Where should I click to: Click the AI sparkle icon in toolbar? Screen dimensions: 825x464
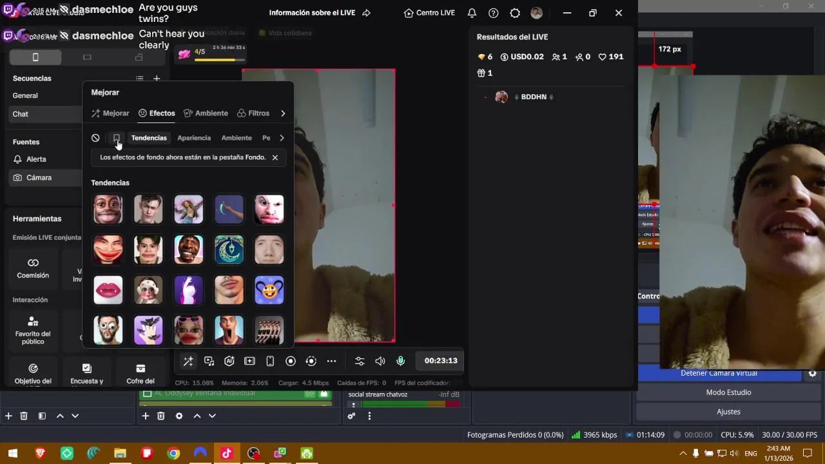(x=229, y=361)
